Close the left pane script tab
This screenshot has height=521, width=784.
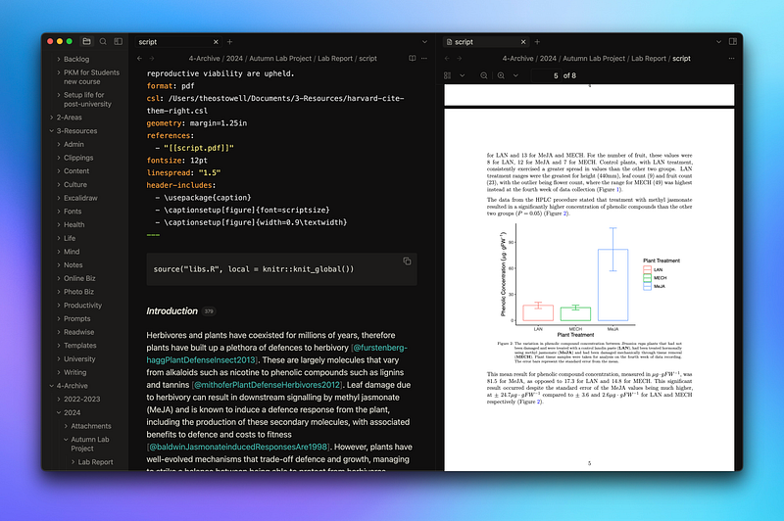(216, 42)
